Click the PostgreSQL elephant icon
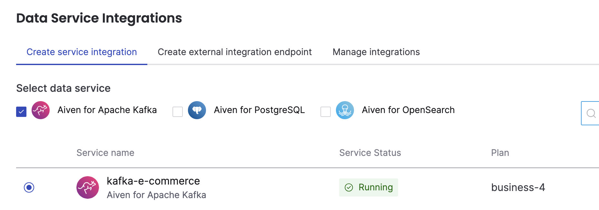 [197, 110]
